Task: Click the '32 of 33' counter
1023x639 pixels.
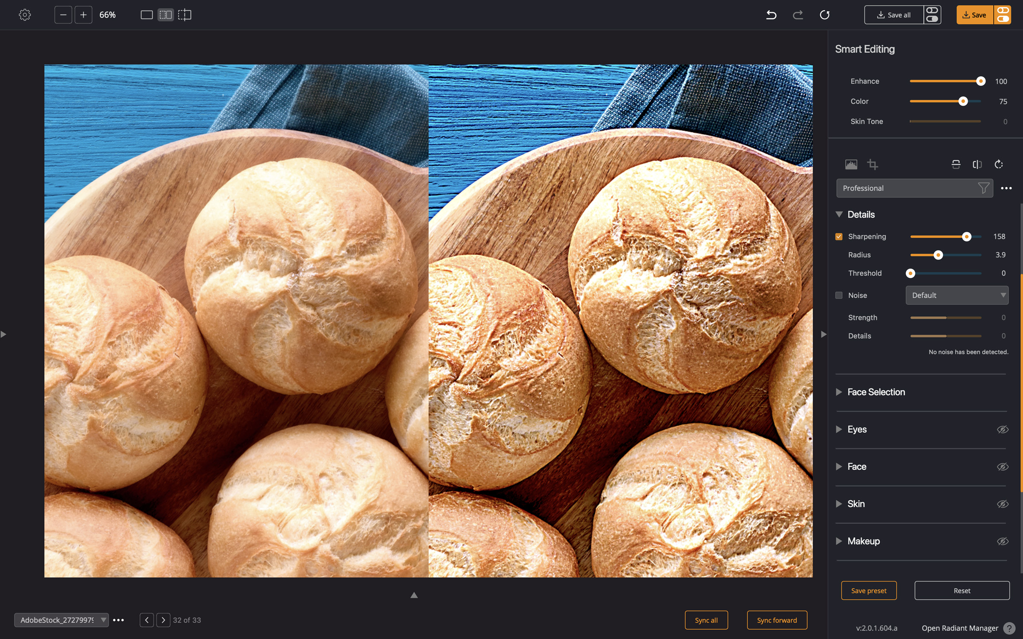Action: click(187, 620)
